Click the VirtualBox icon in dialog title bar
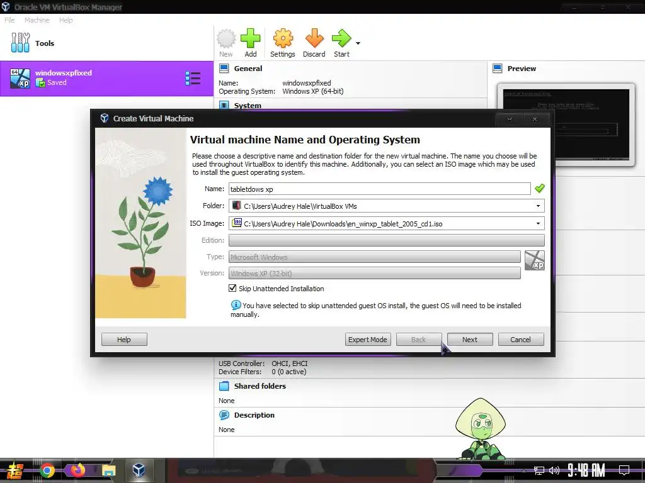This screenshot has width=645, height=483. click(105, 118)
